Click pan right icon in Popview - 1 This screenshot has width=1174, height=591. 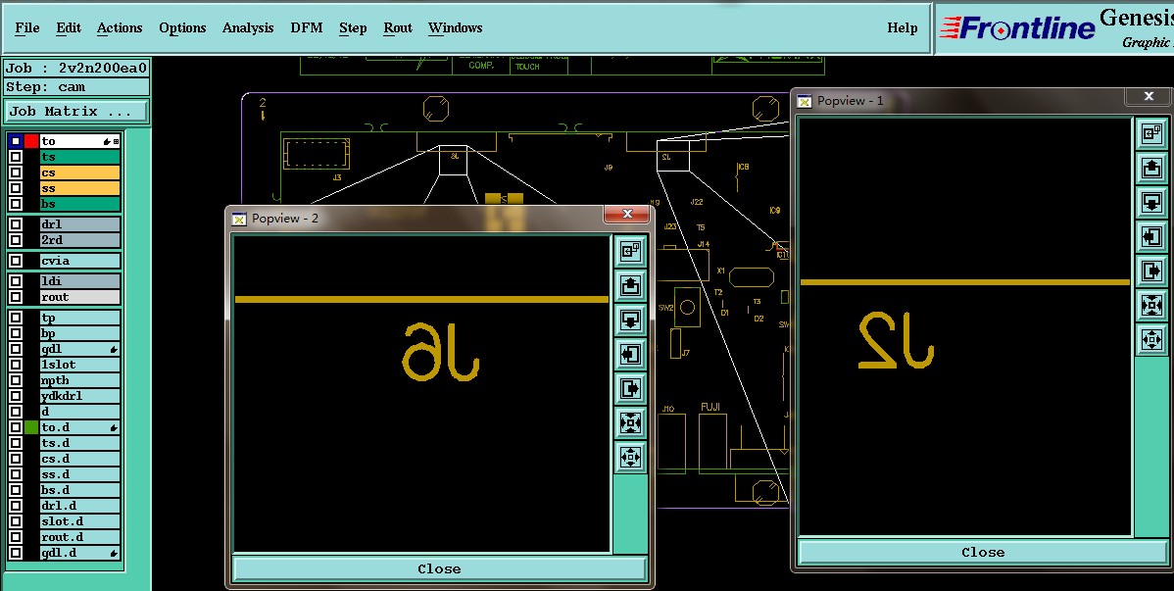[x=1150, y=271]
